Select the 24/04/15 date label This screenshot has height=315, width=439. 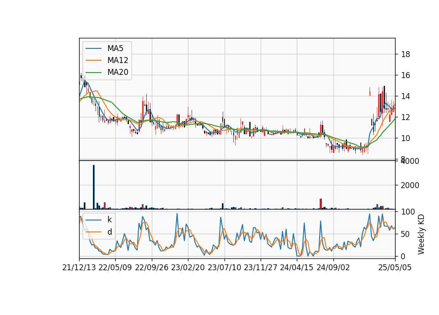coord(296,268)
